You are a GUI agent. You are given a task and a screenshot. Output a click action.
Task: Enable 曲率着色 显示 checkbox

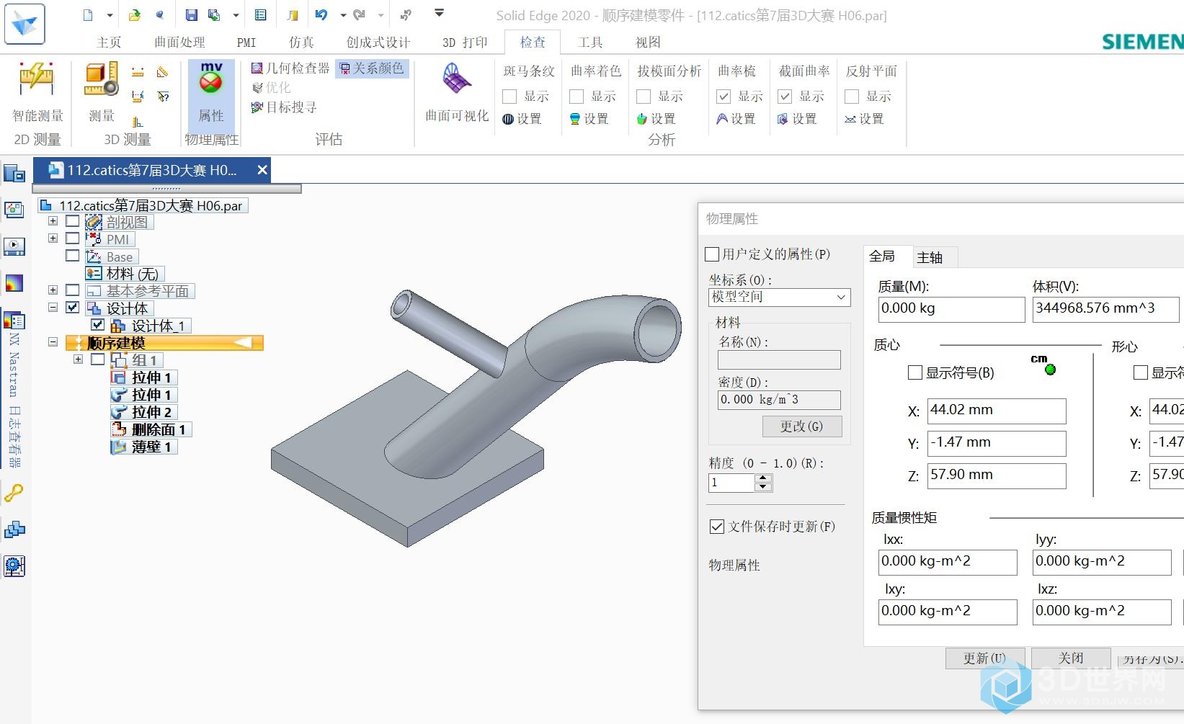point(577,97)
